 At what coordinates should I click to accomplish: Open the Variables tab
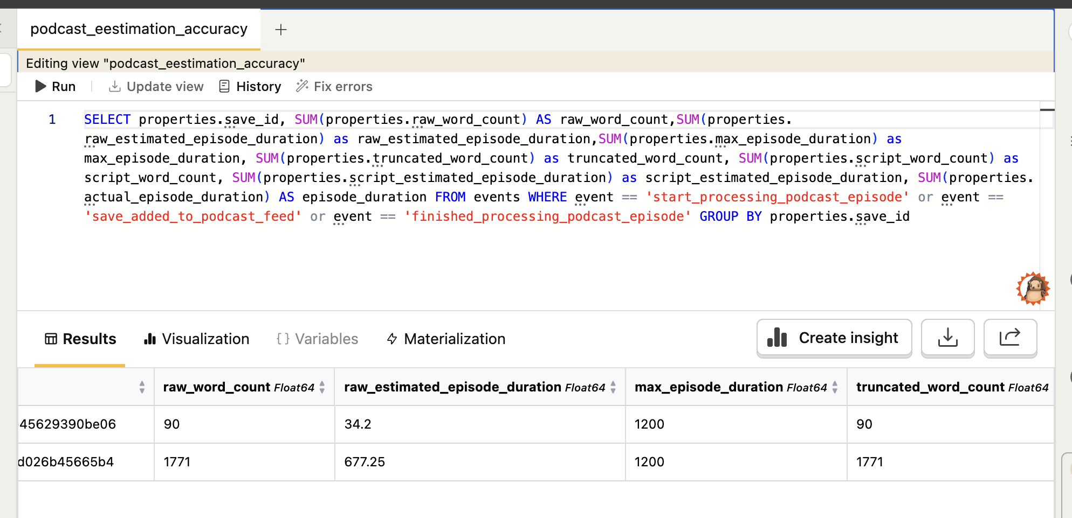click(317, 339)
